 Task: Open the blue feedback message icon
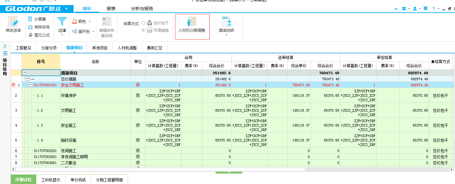425,9
